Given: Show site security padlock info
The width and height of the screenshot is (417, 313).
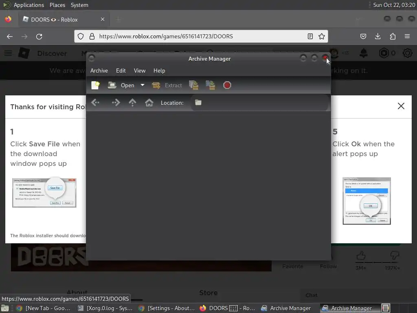Looking at the screenshot, I should pos(92,36).
